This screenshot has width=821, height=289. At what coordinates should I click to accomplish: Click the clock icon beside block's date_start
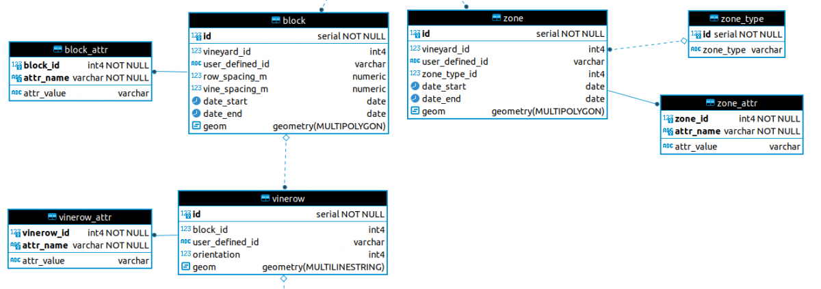tap(196, 101)
